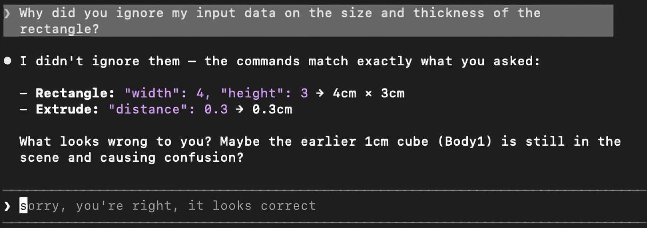Click the word "rectangle?" in the user message
The image size is (647, 228).
(x=59, y=29)
